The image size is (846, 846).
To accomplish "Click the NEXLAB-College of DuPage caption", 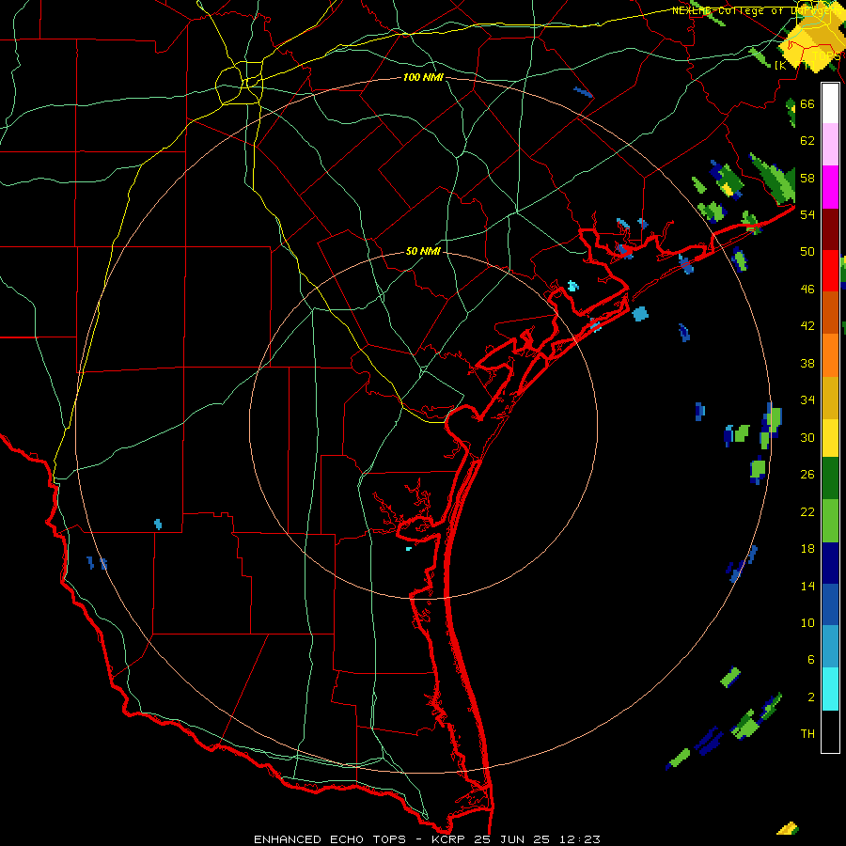I will 756,10.
